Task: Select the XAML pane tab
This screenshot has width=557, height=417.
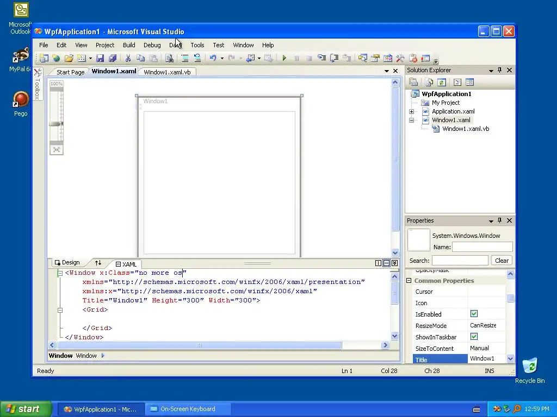Action: click(126, 264)
